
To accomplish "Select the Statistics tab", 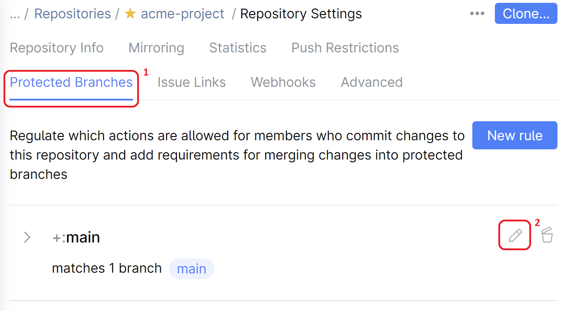I will [x=238, y=48].
